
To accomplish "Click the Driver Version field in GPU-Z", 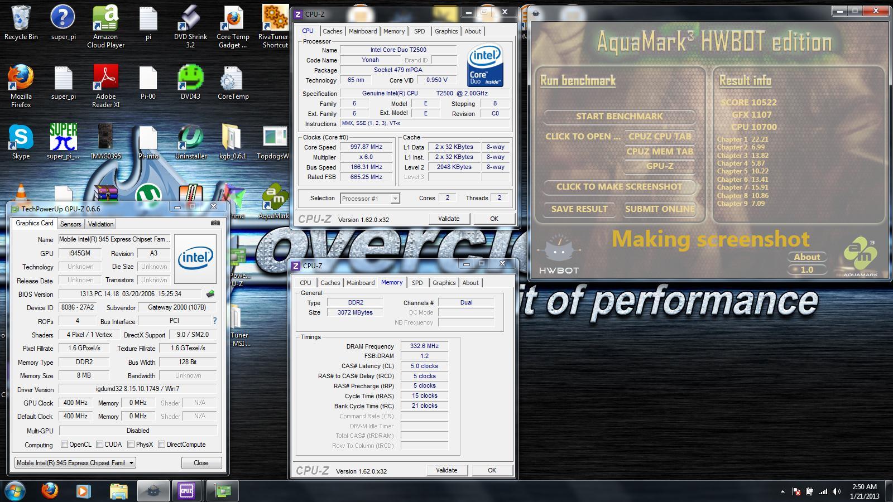I will [137, 389].
